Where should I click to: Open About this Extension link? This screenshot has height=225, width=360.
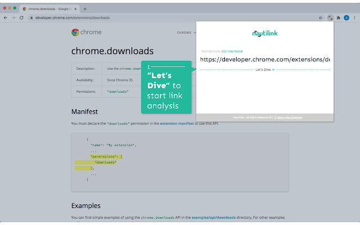point(290,118)
